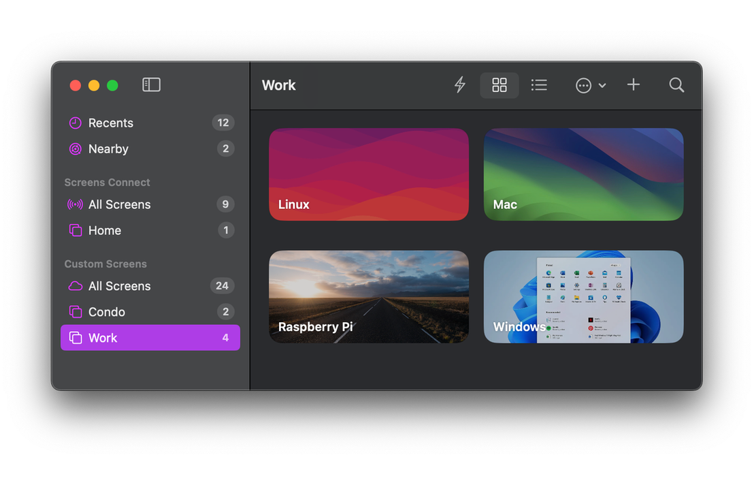Select the Condo group
Image resolution: width=754 pixels, height=485 pixels.
click(150, 312)
